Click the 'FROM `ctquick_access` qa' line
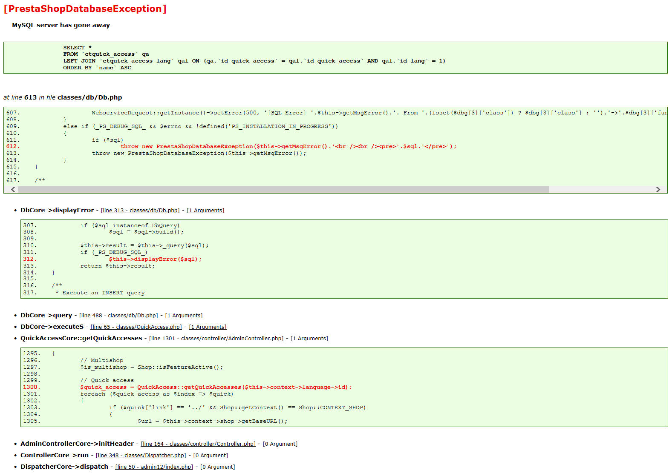672x473 pixels. (106, 54)
